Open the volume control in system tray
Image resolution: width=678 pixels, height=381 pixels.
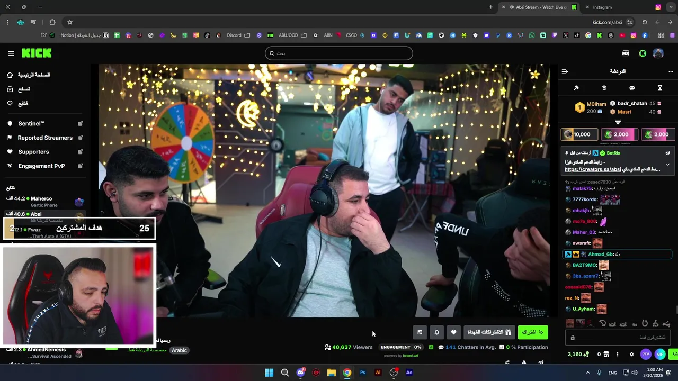634,373
